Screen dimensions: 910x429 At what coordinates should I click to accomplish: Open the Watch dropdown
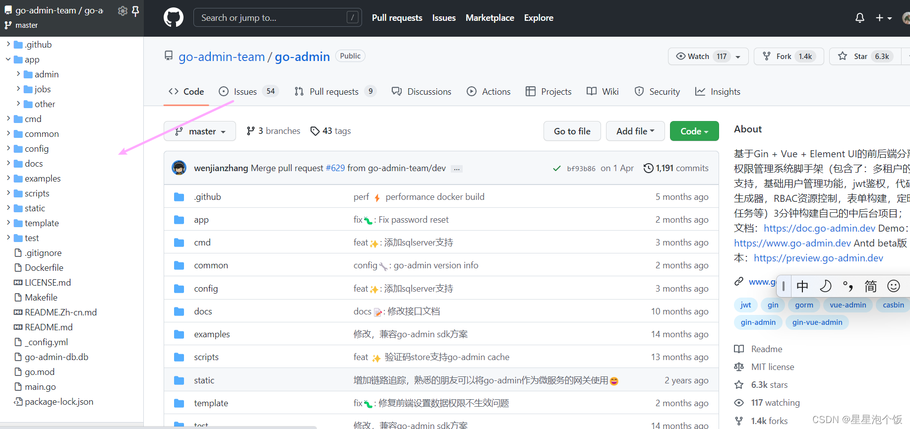[x=708, y=57]
